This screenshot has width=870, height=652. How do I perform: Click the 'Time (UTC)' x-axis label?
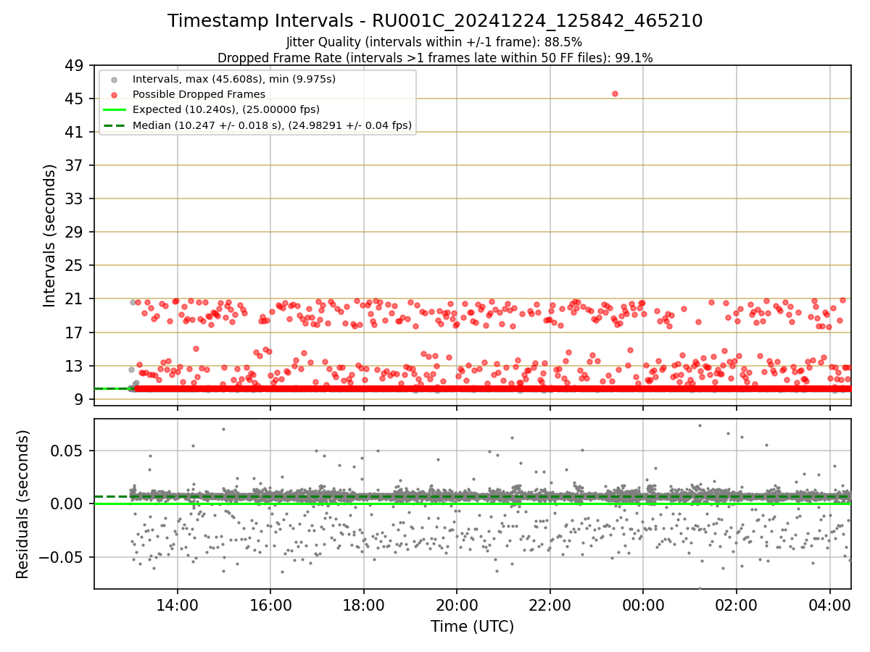472,627
